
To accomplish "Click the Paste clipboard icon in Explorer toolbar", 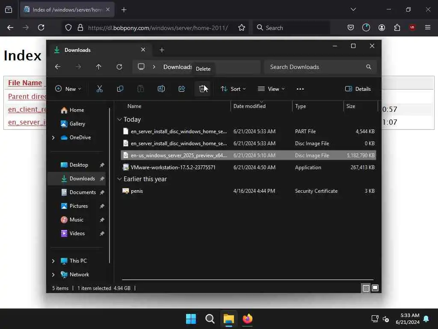I will [x=140, y=89].
